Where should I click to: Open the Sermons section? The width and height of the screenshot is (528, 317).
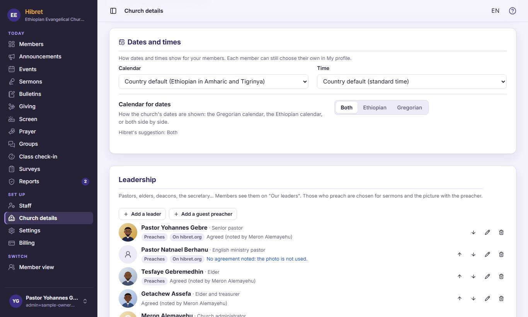(x=49, y=82)
